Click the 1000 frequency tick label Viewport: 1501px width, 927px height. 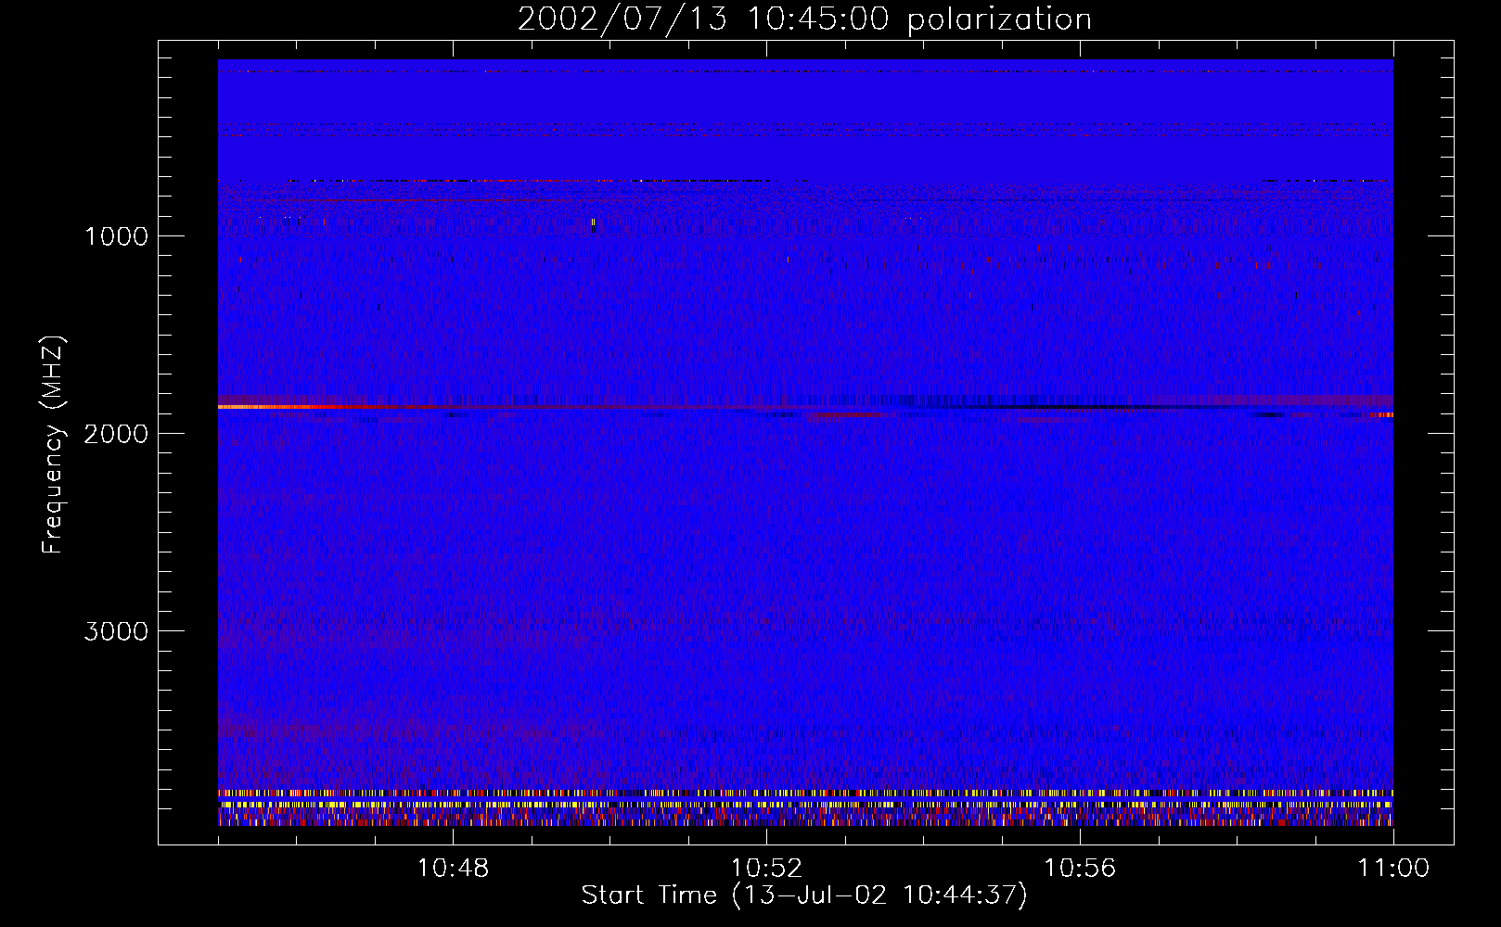click(116, 236)
